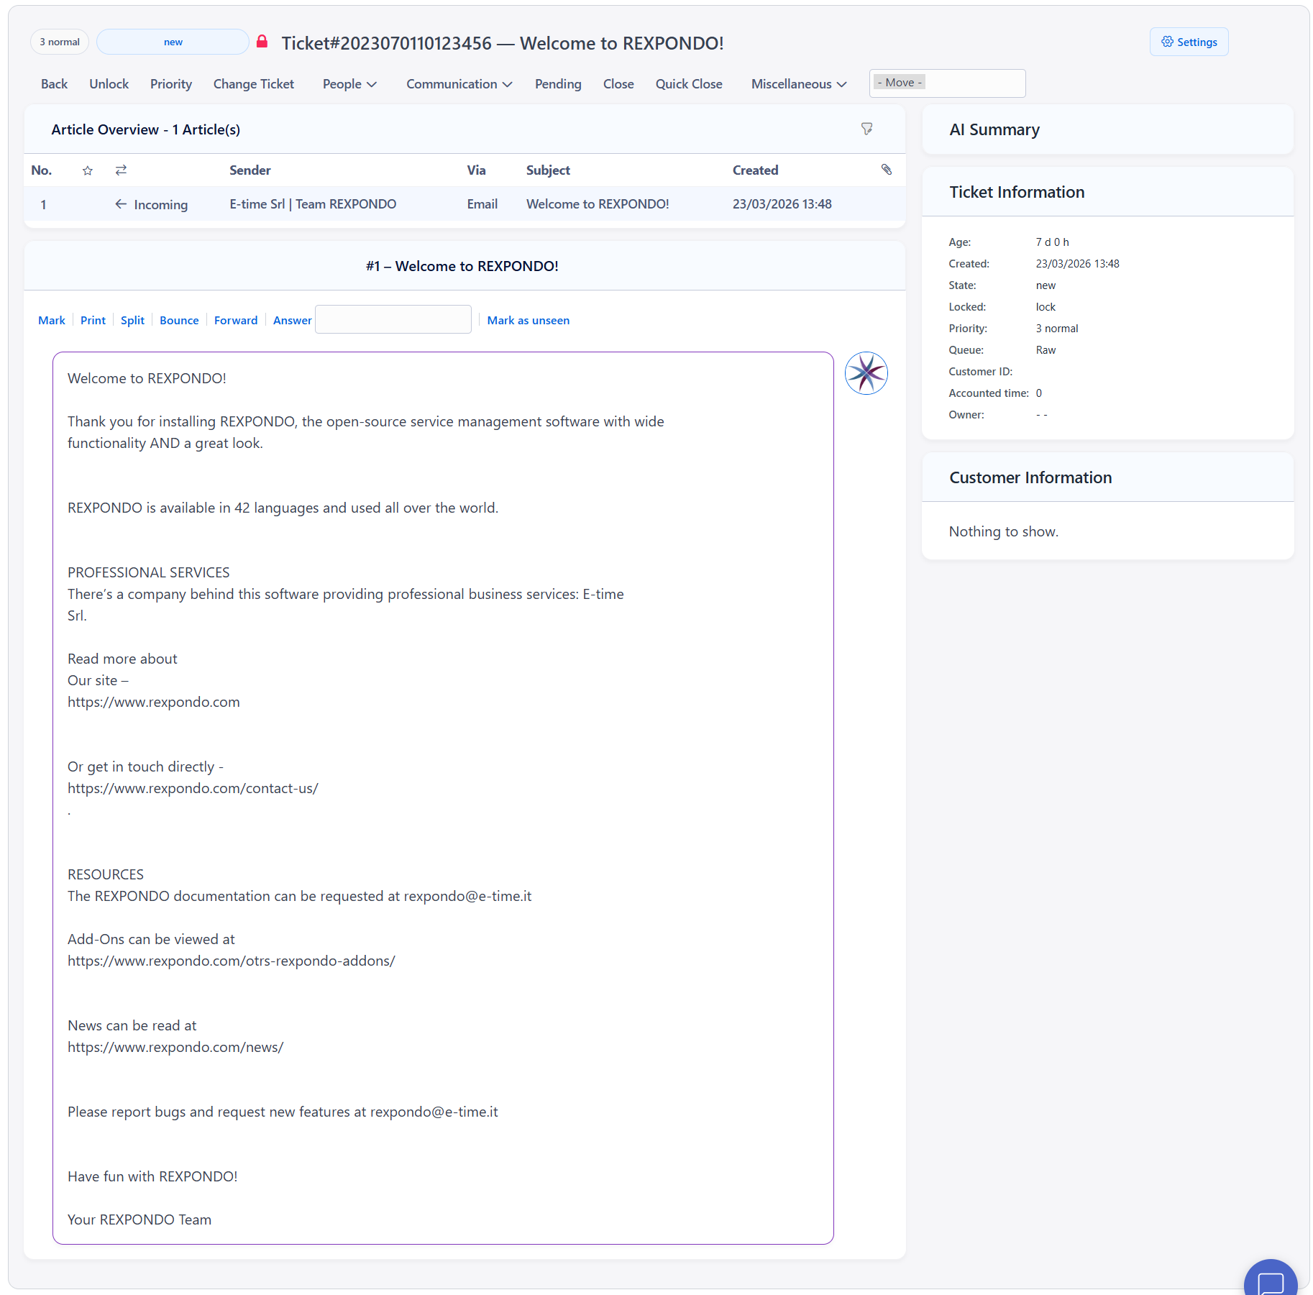
Task: Click Mark as unseen link
Action: click(529, 321)
